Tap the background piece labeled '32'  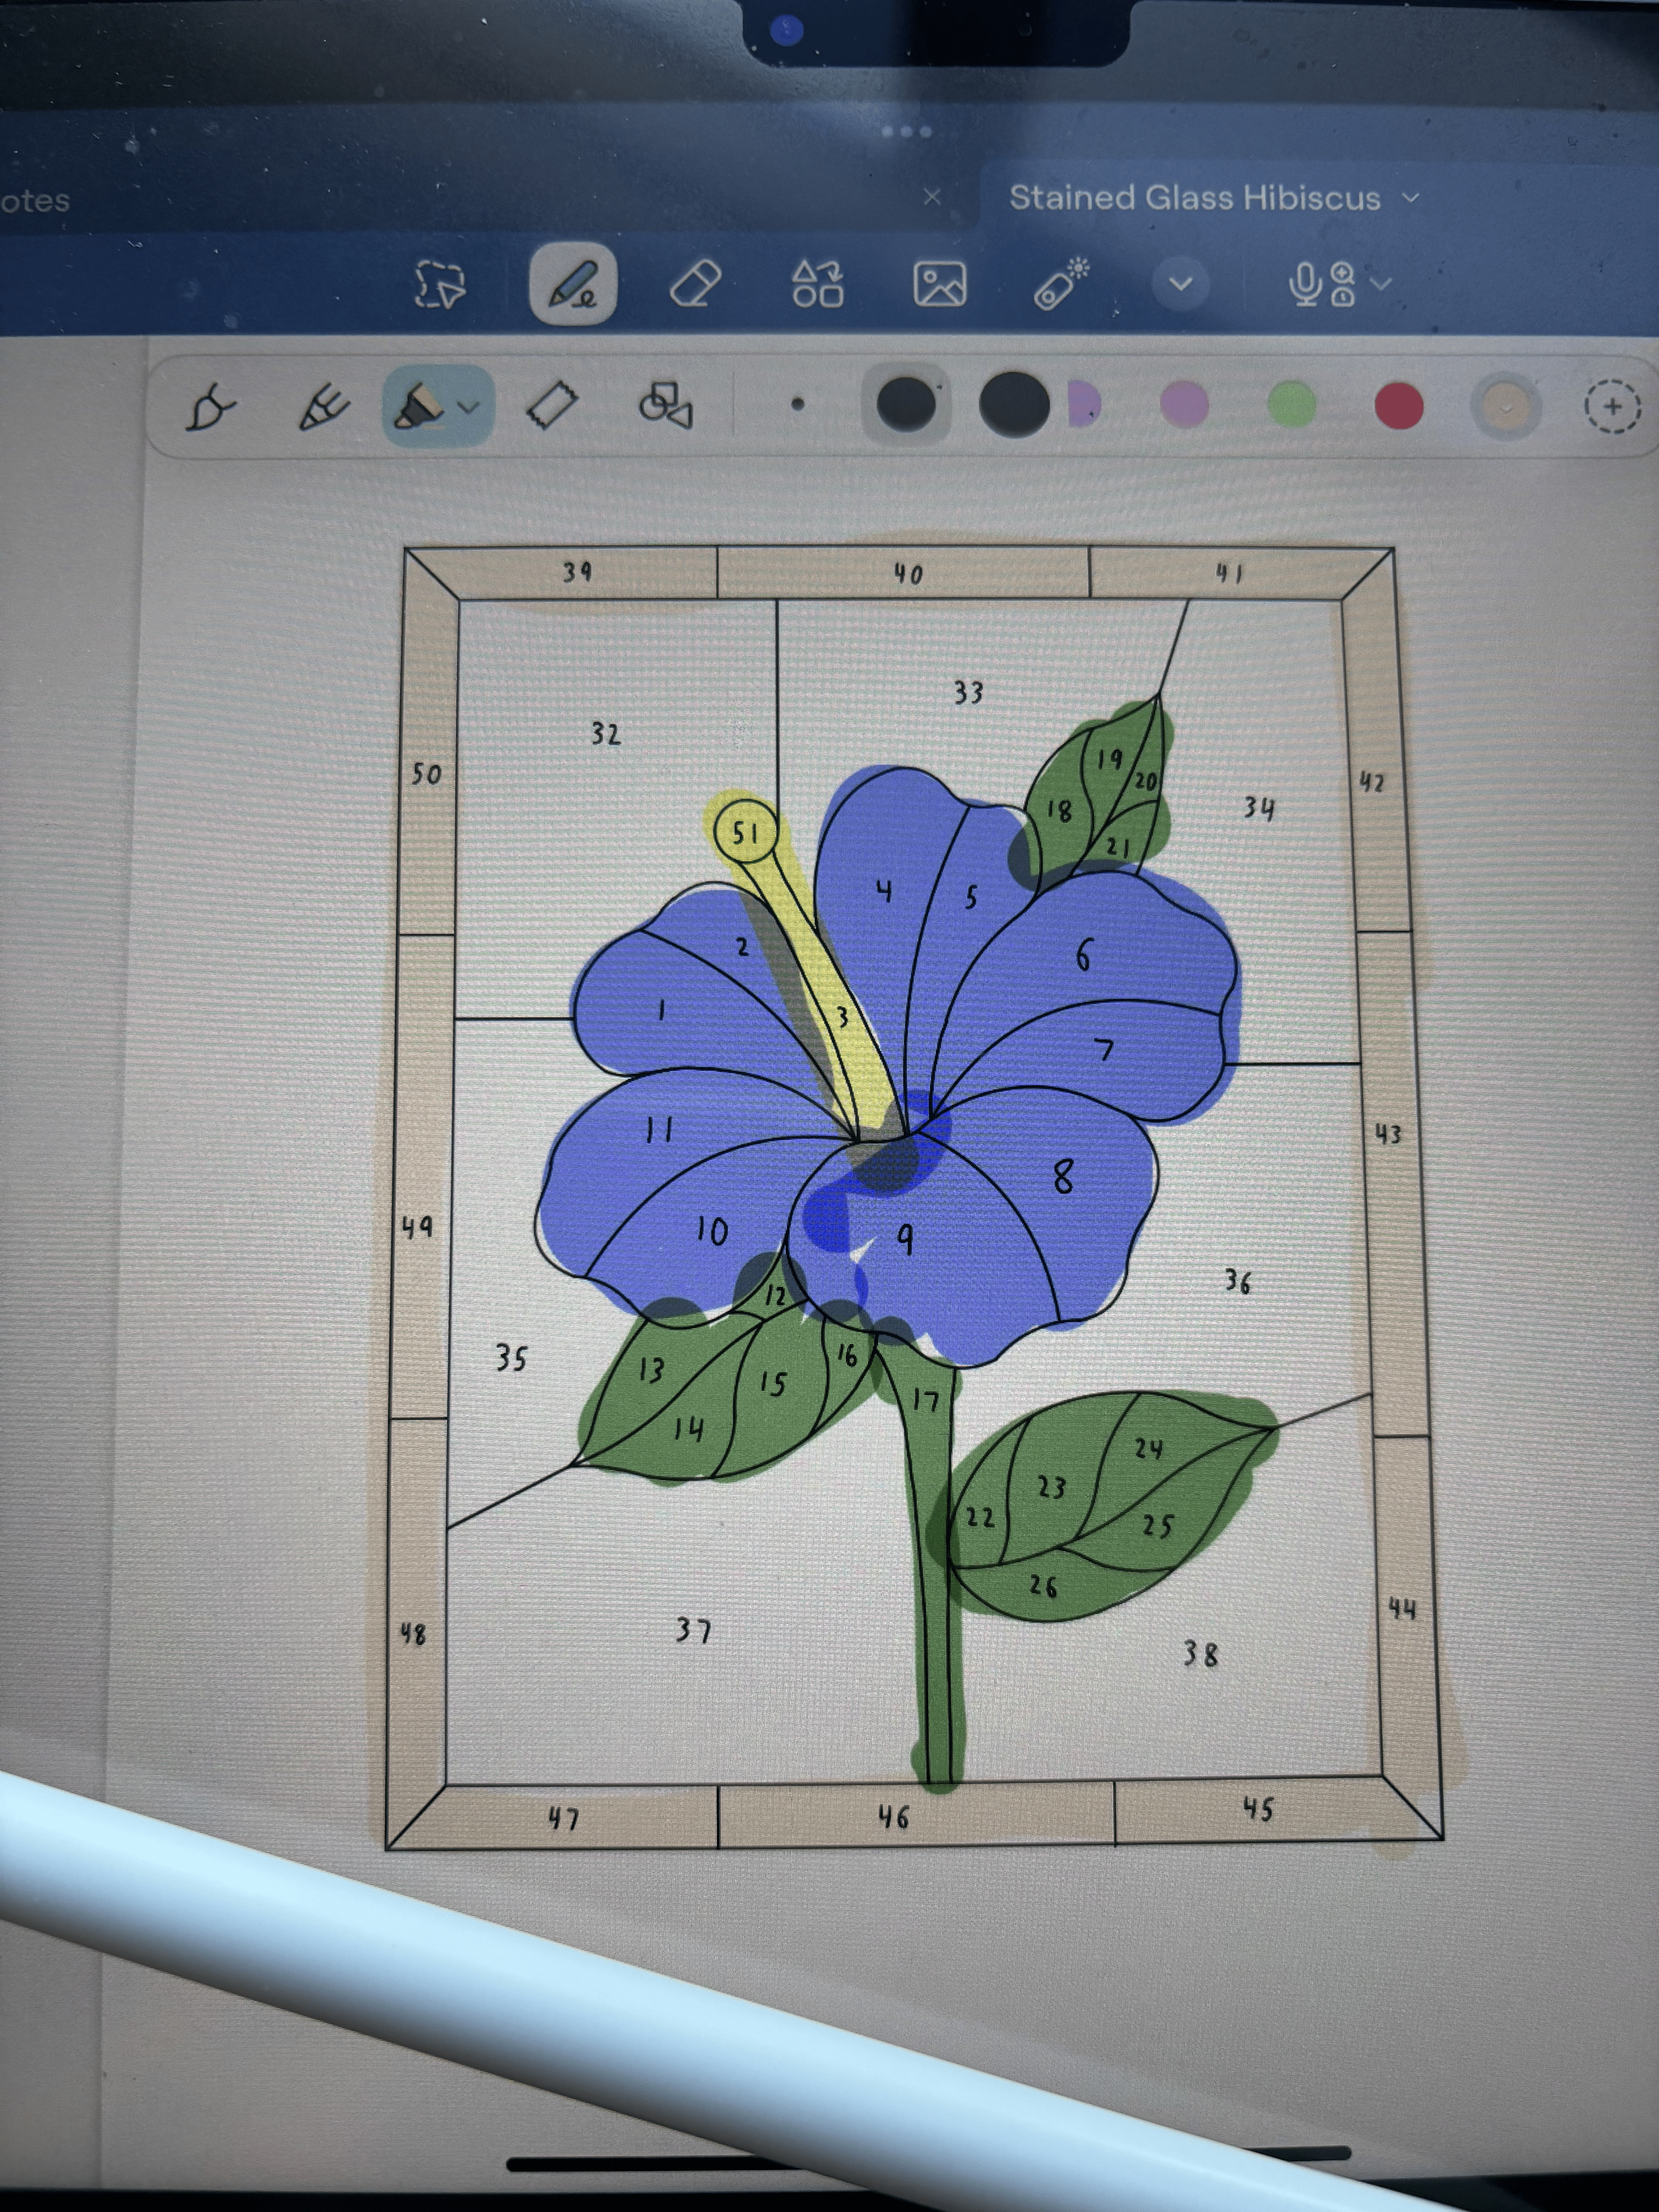[606, 734]
